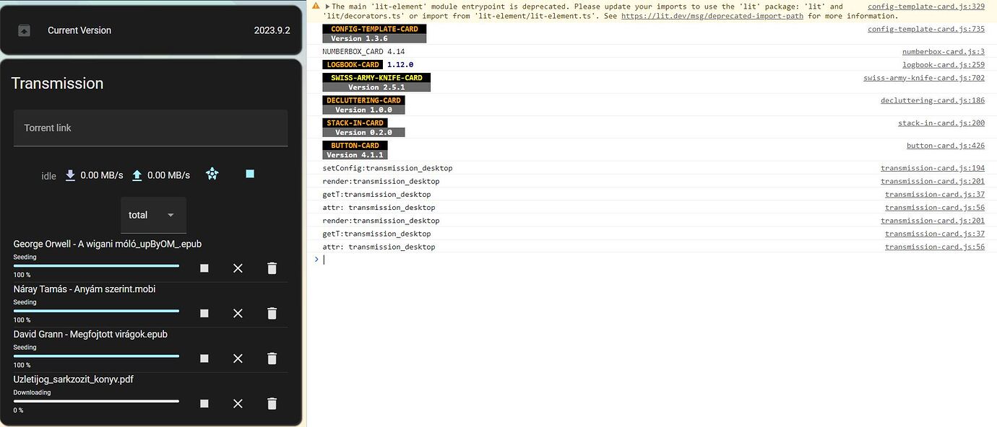Click the update icon beside Current Version
The height and width of the screenshot is (427, 997).
click(x=24, y=30)
